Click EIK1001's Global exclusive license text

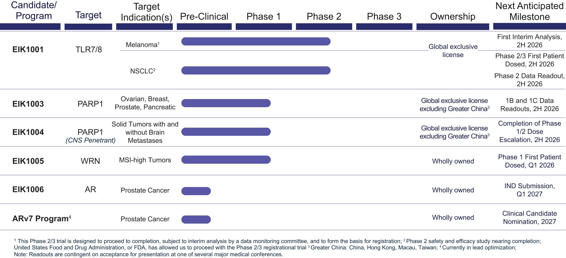pos(453,51)
